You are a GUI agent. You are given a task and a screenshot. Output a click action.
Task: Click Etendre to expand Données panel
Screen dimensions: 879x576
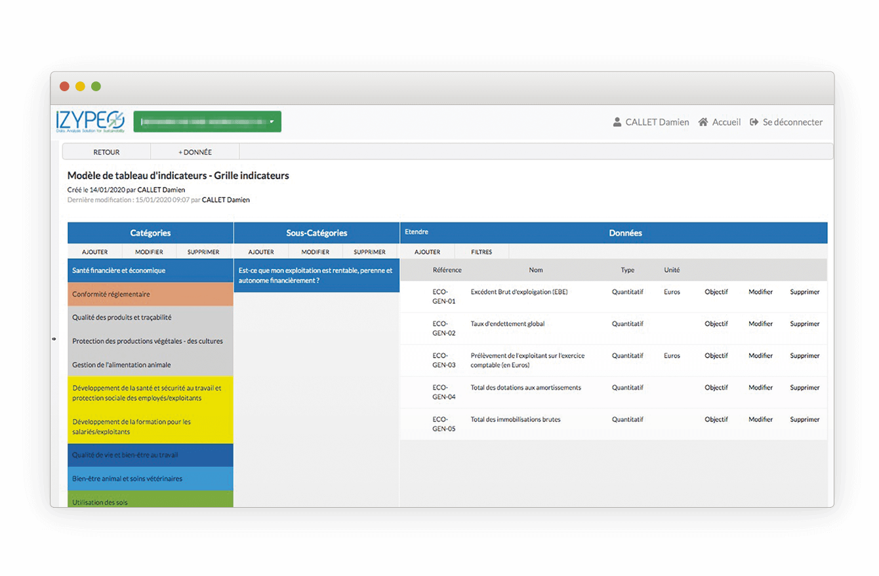(417, 232)
